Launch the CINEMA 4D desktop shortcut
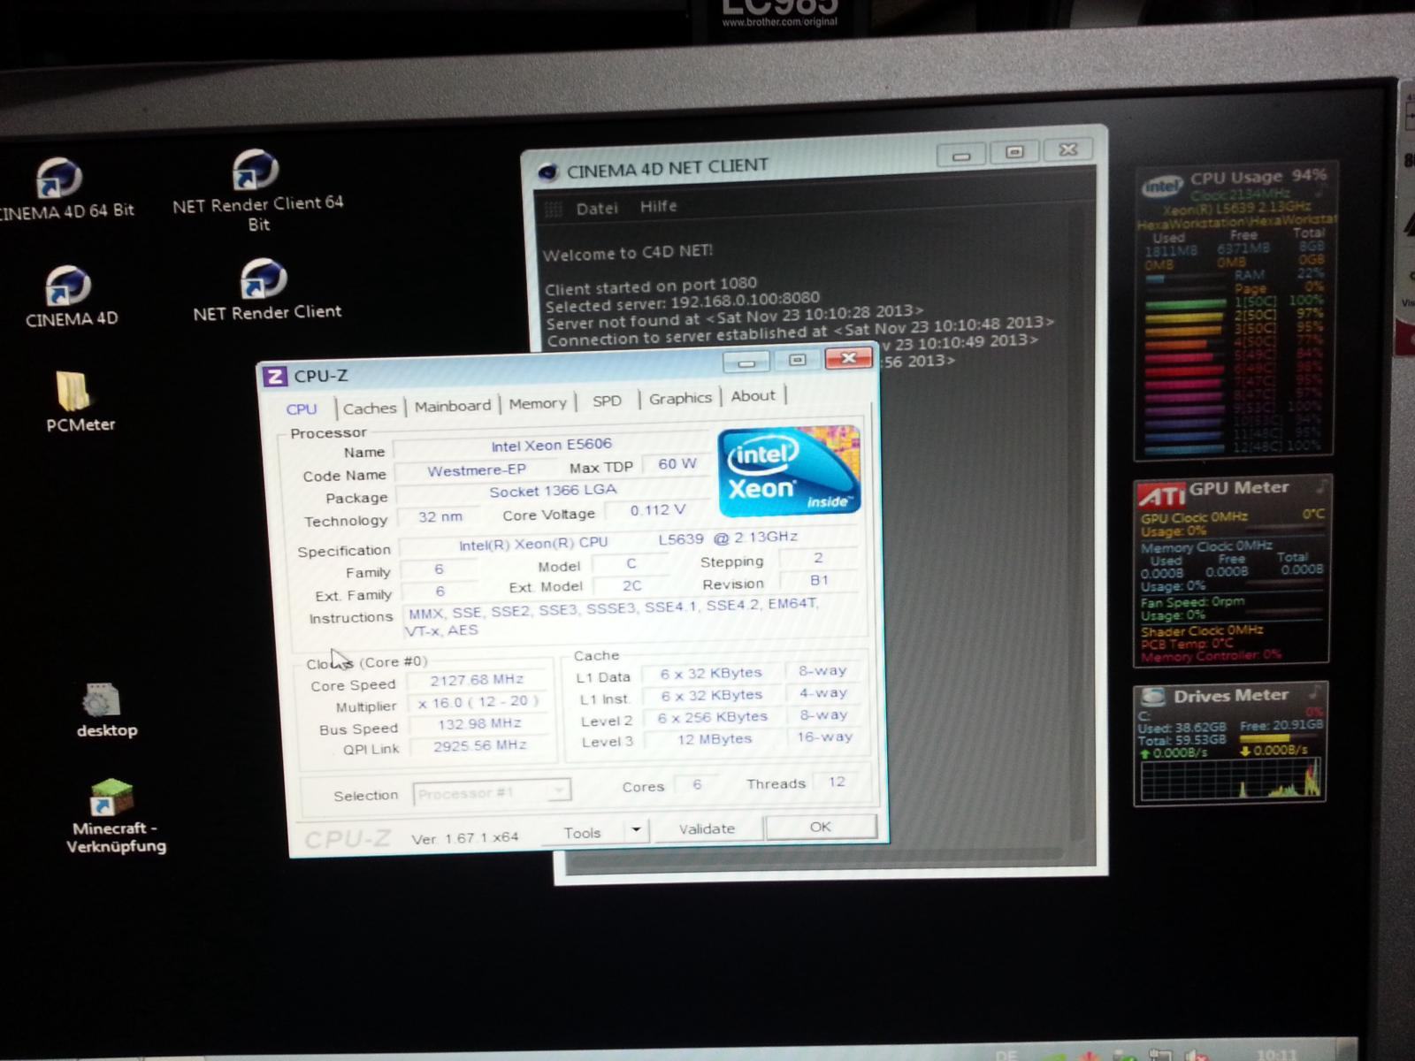 [71, 296]
